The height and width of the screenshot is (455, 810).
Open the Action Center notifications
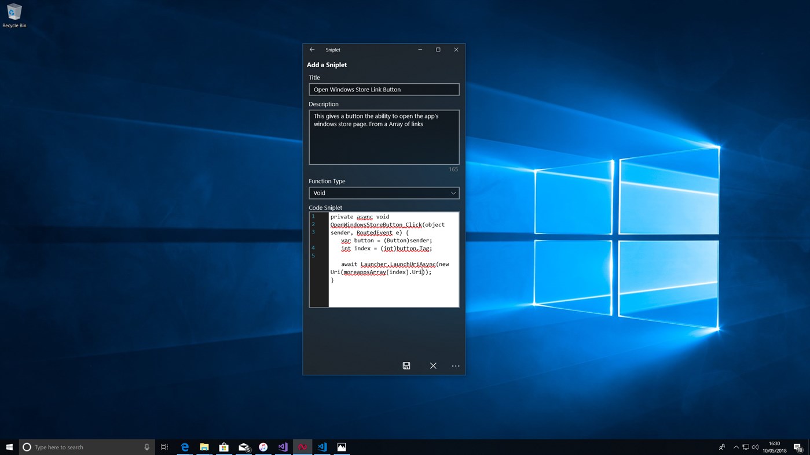(x=798, y=447)
